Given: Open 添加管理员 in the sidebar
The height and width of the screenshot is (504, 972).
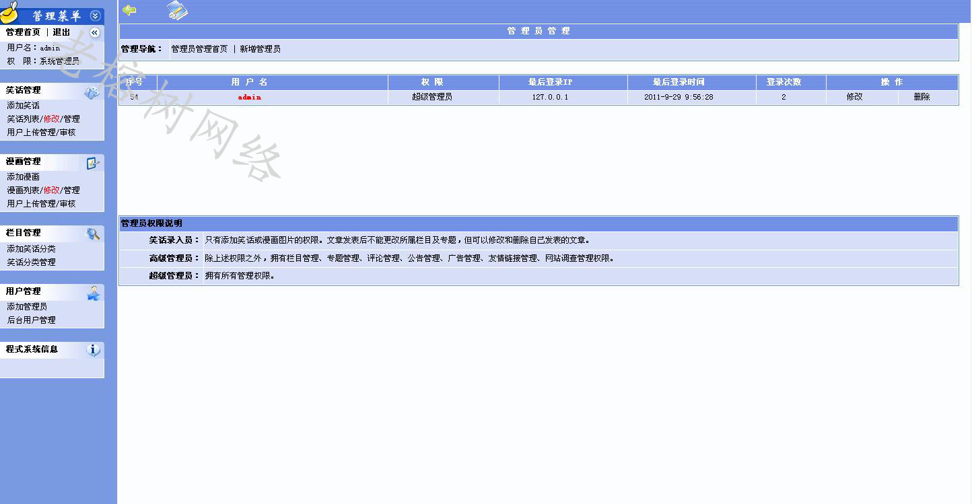Looking at the screenshot, I should 28,307.
